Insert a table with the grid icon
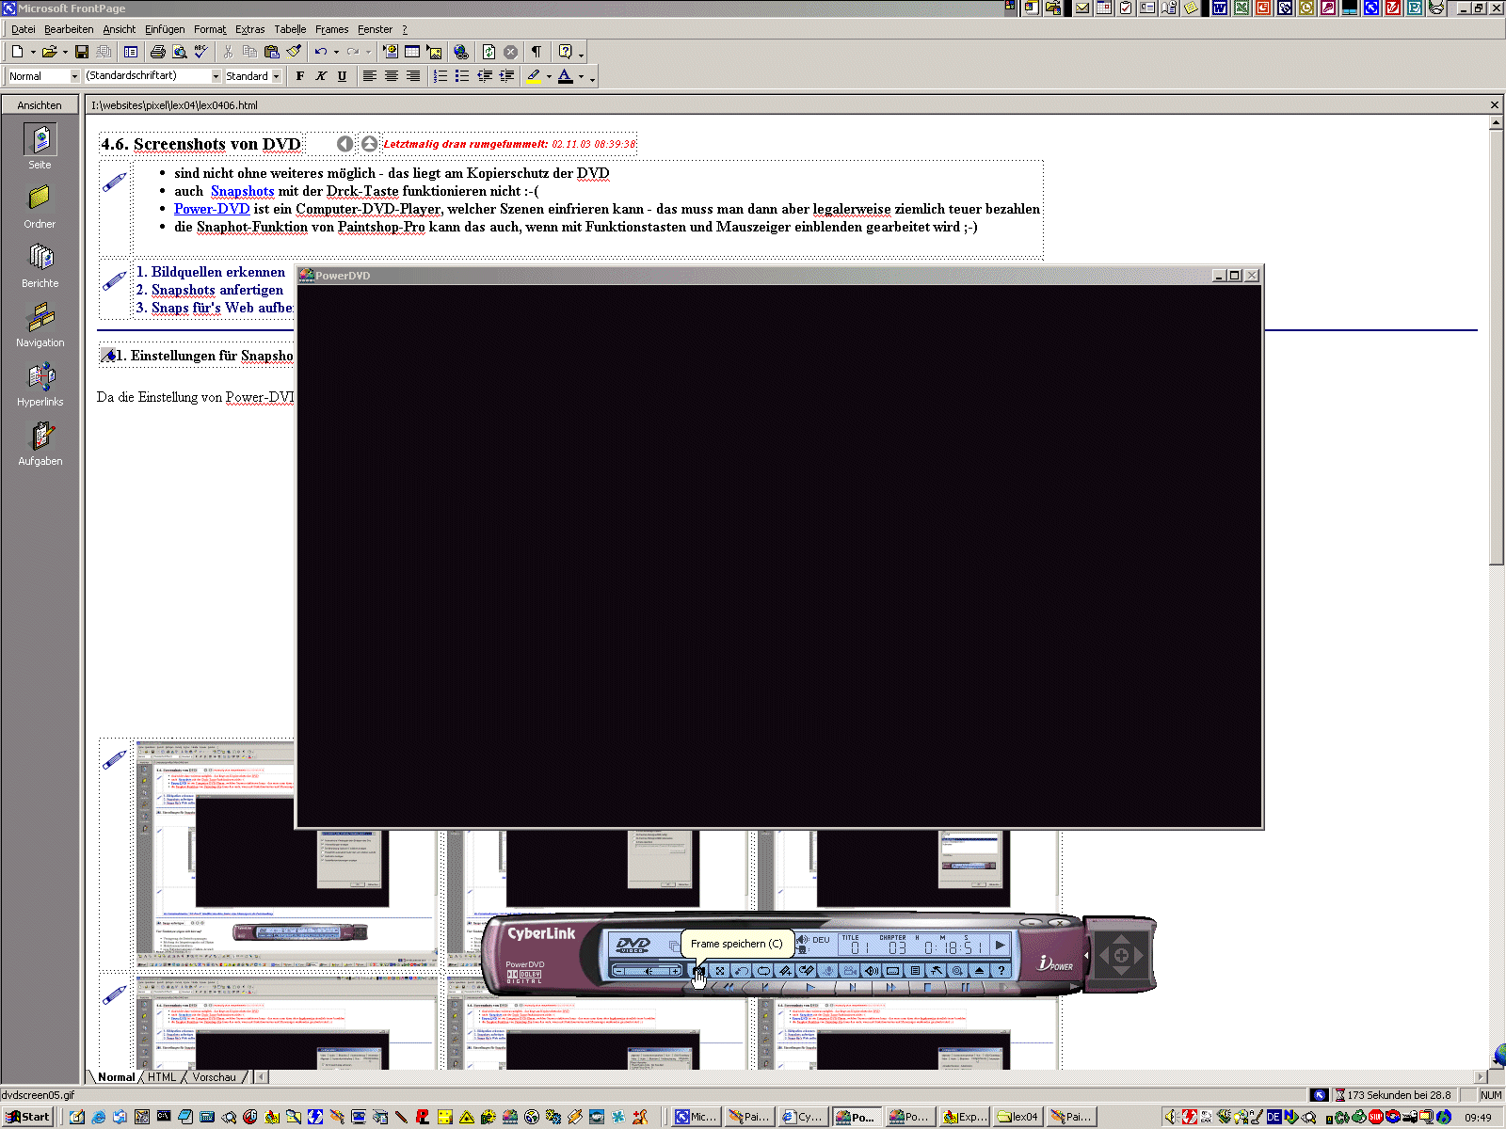Viewport: 1506px width, 1129px height. click(412, 52)
